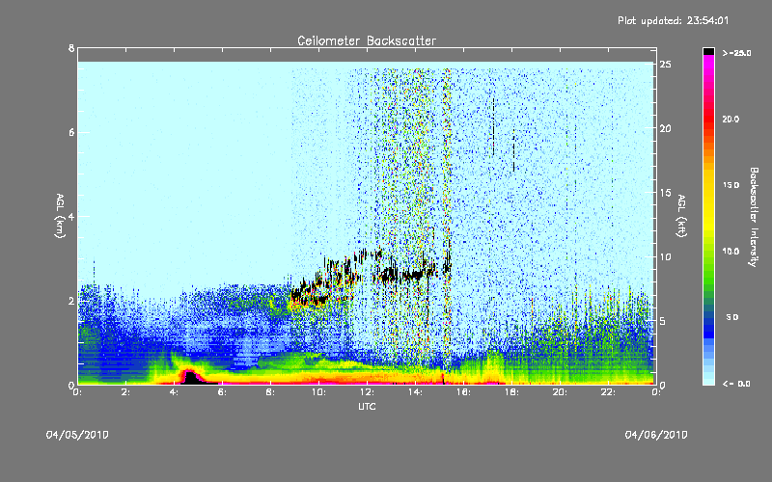Click the '25' kft tick label on right axis
Screen dimensions: 772x482
(666, 65)
